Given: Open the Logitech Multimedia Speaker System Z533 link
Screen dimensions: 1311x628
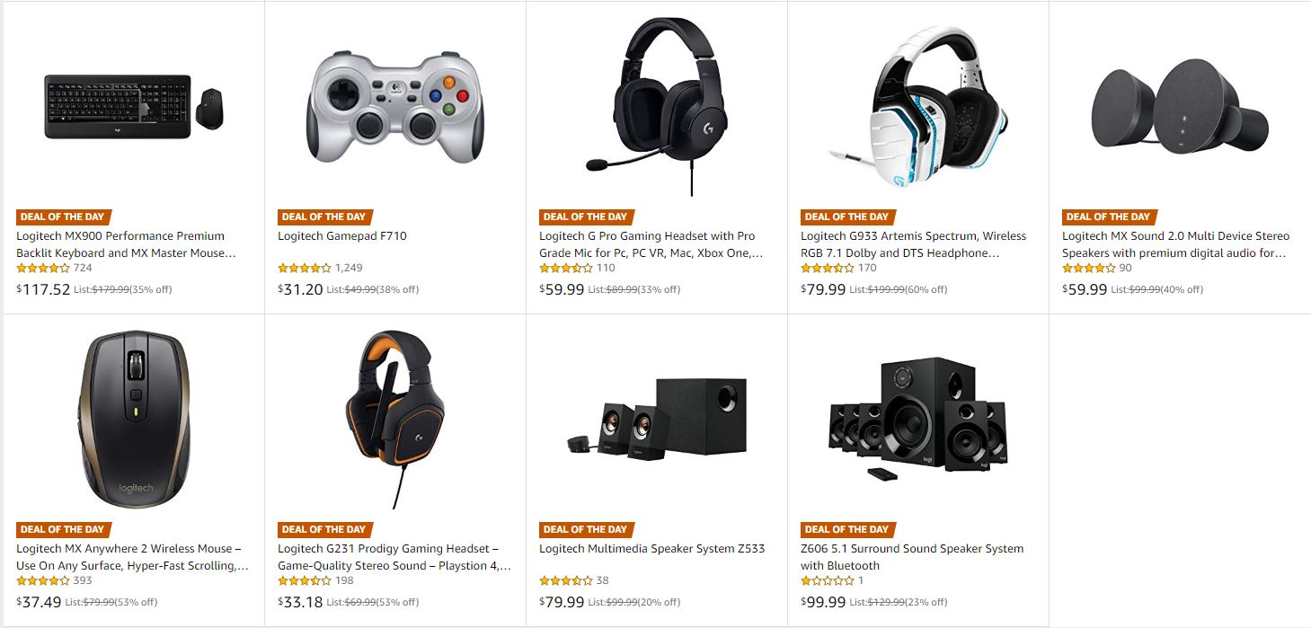Looking at the screenshot, I should [x=651, y=549].
